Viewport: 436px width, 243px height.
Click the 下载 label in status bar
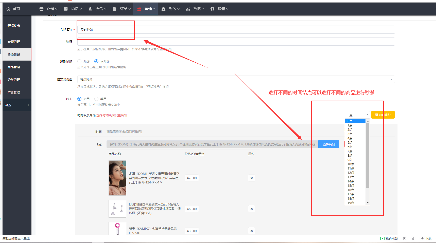click(428, 238)
